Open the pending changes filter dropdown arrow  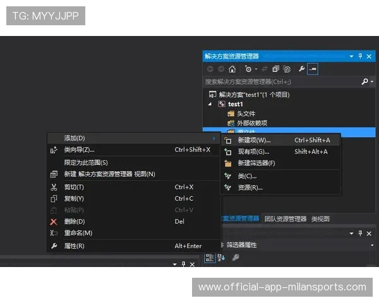pyautogui.click(x=256, y=69)
